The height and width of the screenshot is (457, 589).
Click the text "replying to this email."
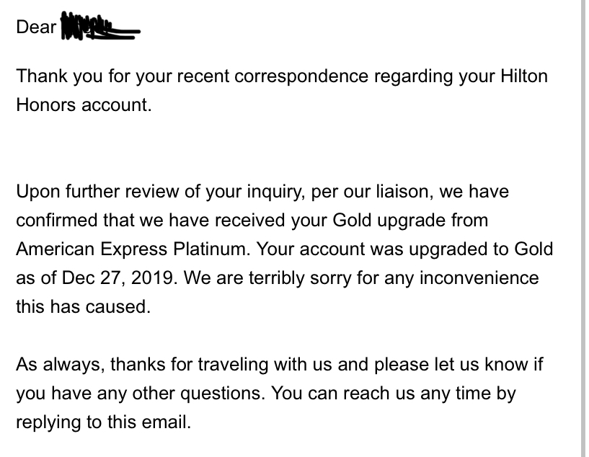click(x=103, y=422)
